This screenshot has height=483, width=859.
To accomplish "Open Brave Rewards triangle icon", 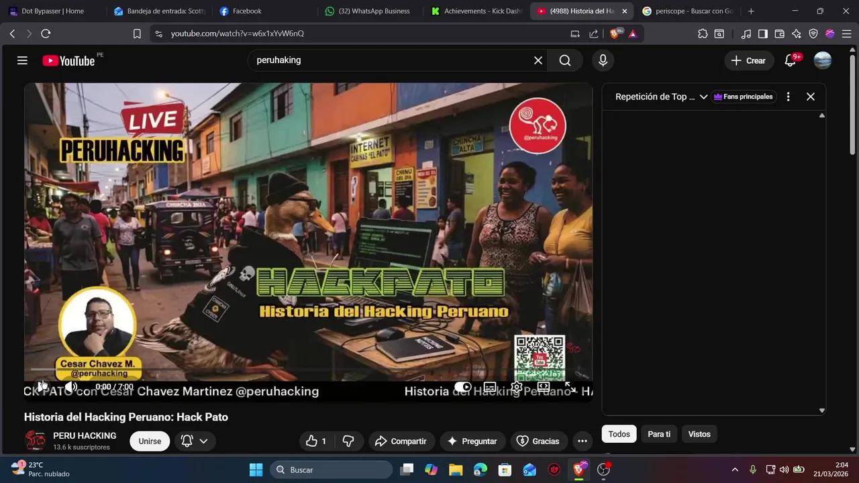I will 633,34.
